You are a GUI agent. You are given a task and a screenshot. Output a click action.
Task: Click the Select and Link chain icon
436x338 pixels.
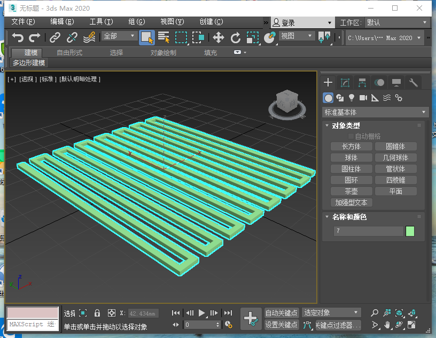55,37
